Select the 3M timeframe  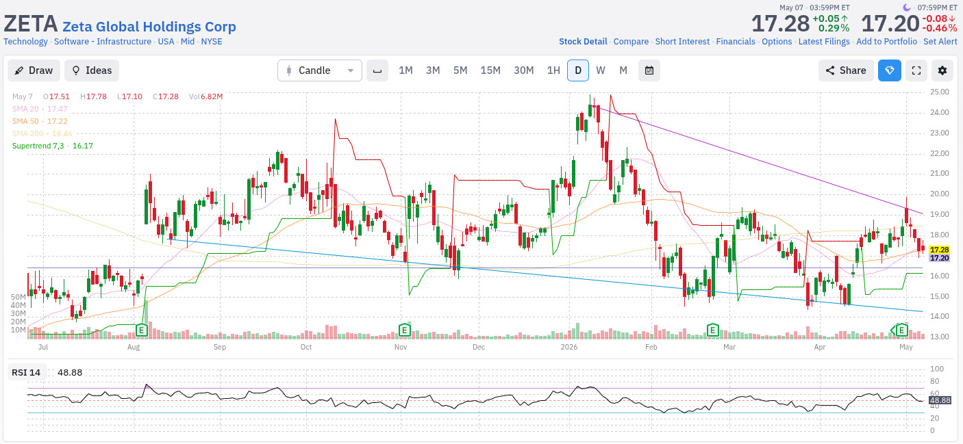pyautogui.click(x=433, y=70)
